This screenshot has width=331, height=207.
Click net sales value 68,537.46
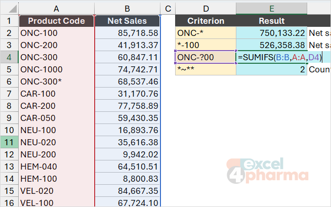128,81
